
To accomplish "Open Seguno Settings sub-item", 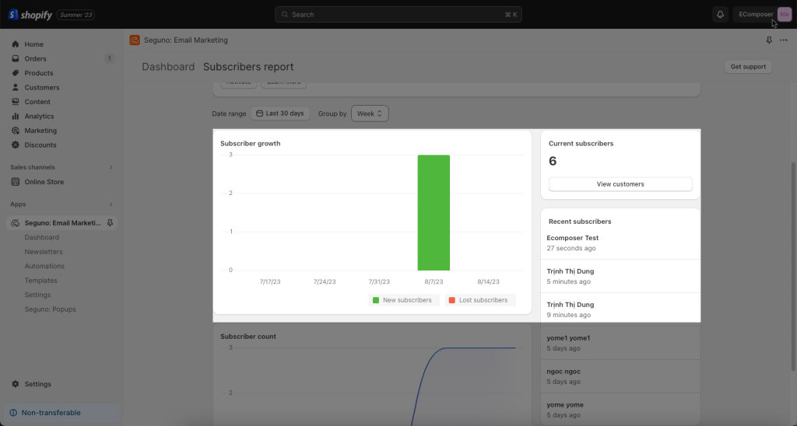I will [x=37, y=295].
